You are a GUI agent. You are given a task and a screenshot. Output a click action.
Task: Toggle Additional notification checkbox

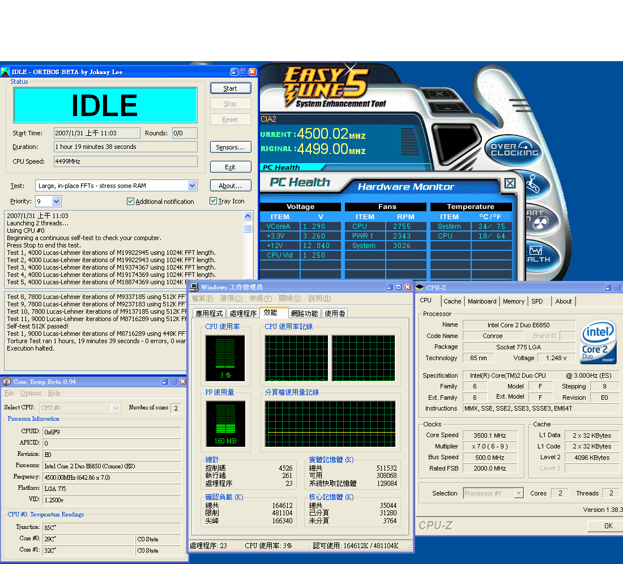coord(130,202)
